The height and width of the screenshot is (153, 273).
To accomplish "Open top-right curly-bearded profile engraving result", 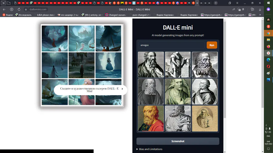I will [x=205, y=64].
